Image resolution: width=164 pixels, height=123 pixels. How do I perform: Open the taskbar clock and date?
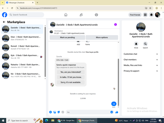click(x=153, y=121)
